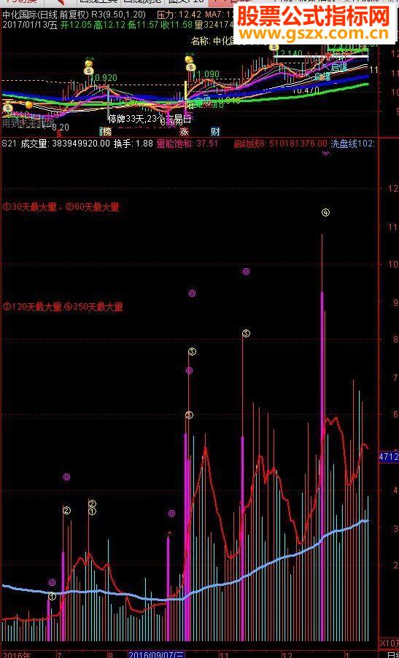Screen dimensions: 399x658
Task: Click the 量能饱和: 37.51 readout
Action: pos(187,144)
